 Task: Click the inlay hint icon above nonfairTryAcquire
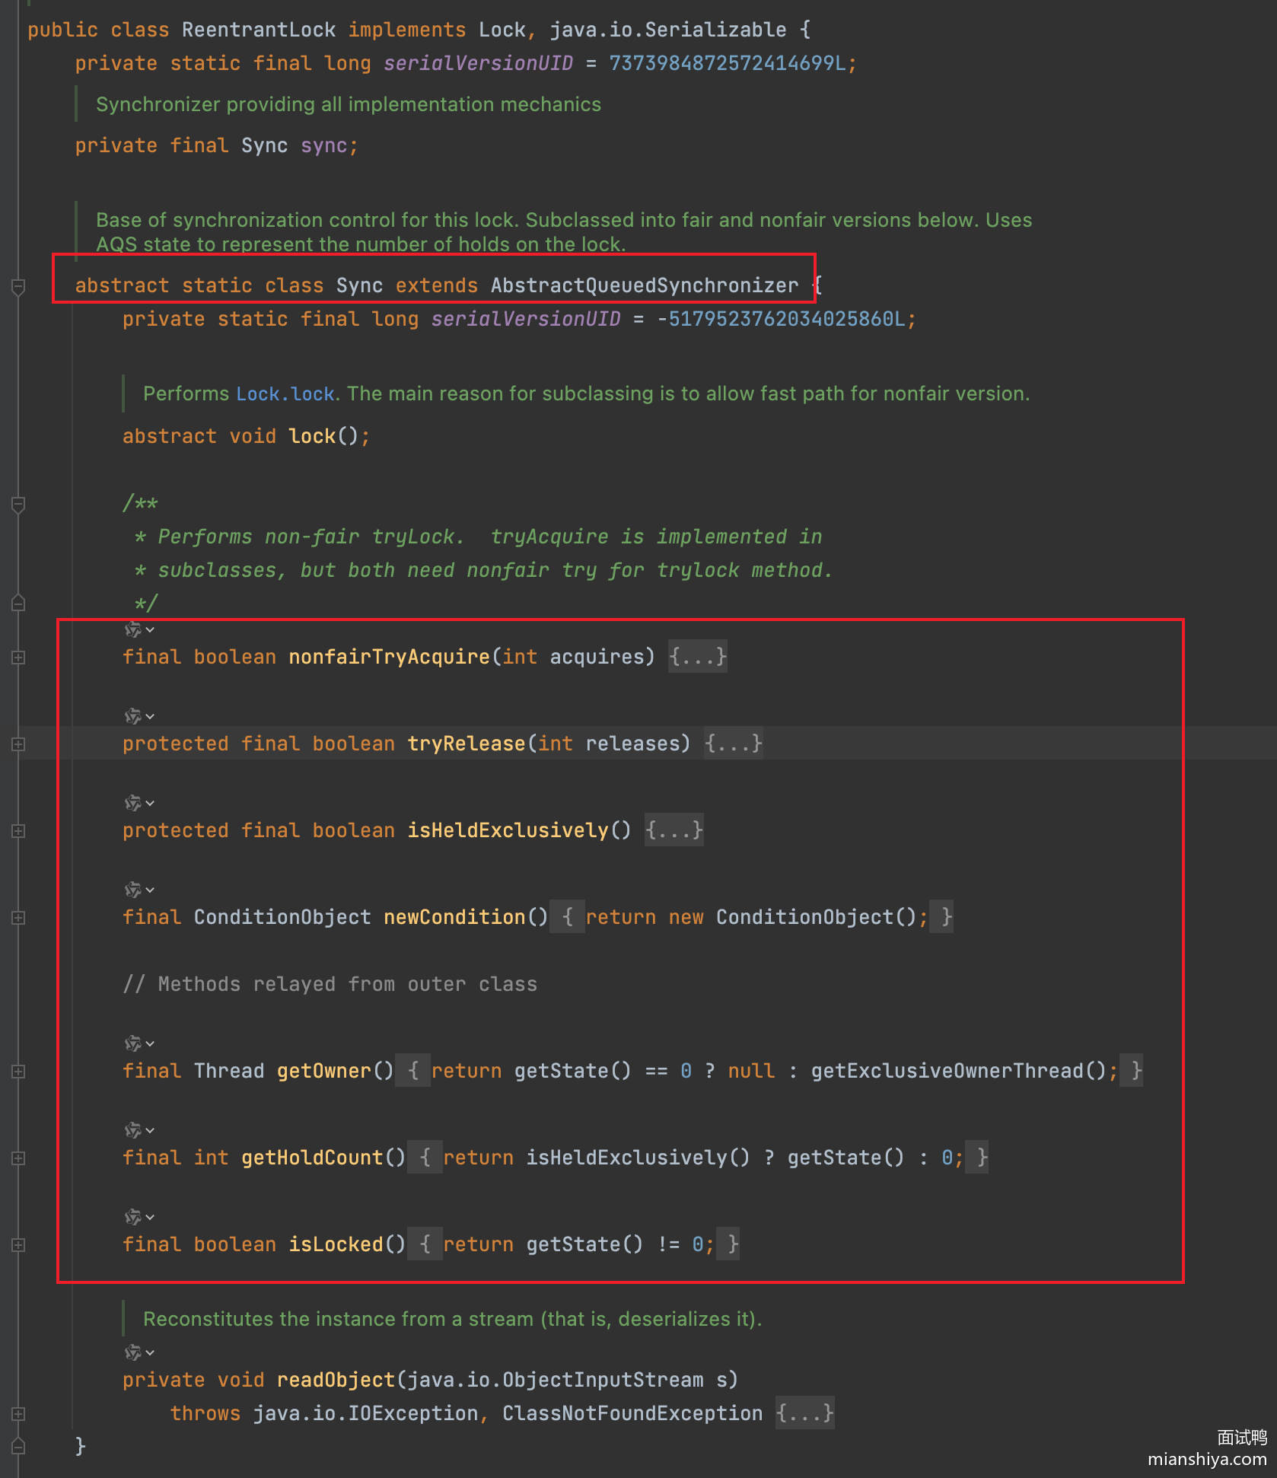coord(134,629)
